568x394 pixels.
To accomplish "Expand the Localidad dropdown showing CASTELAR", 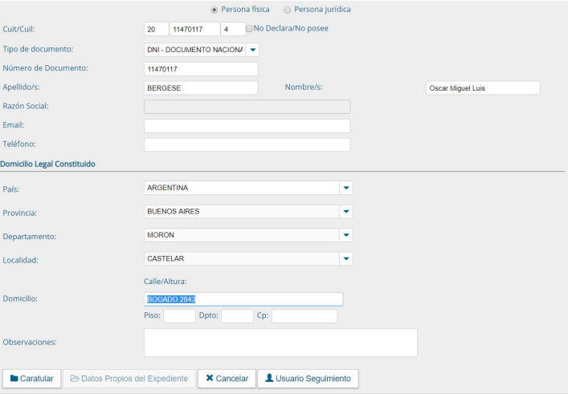I will pyautogui.click(x=347, y=258).
